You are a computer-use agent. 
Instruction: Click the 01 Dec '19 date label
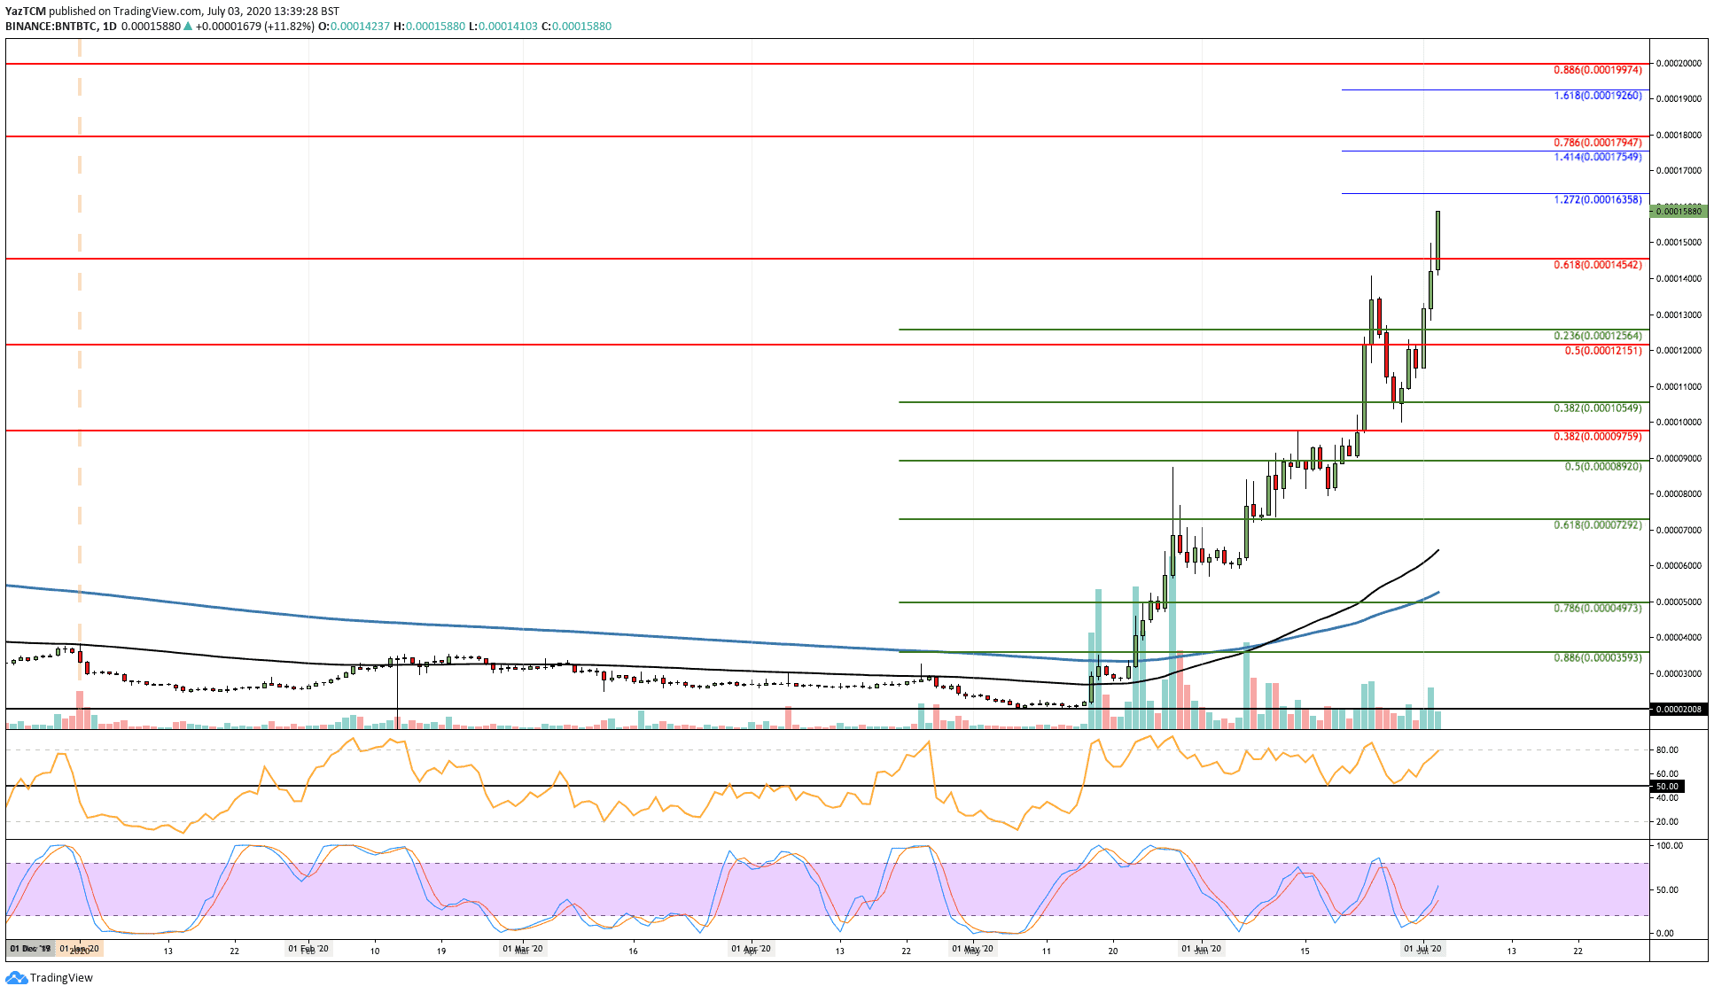coord(30,949)
